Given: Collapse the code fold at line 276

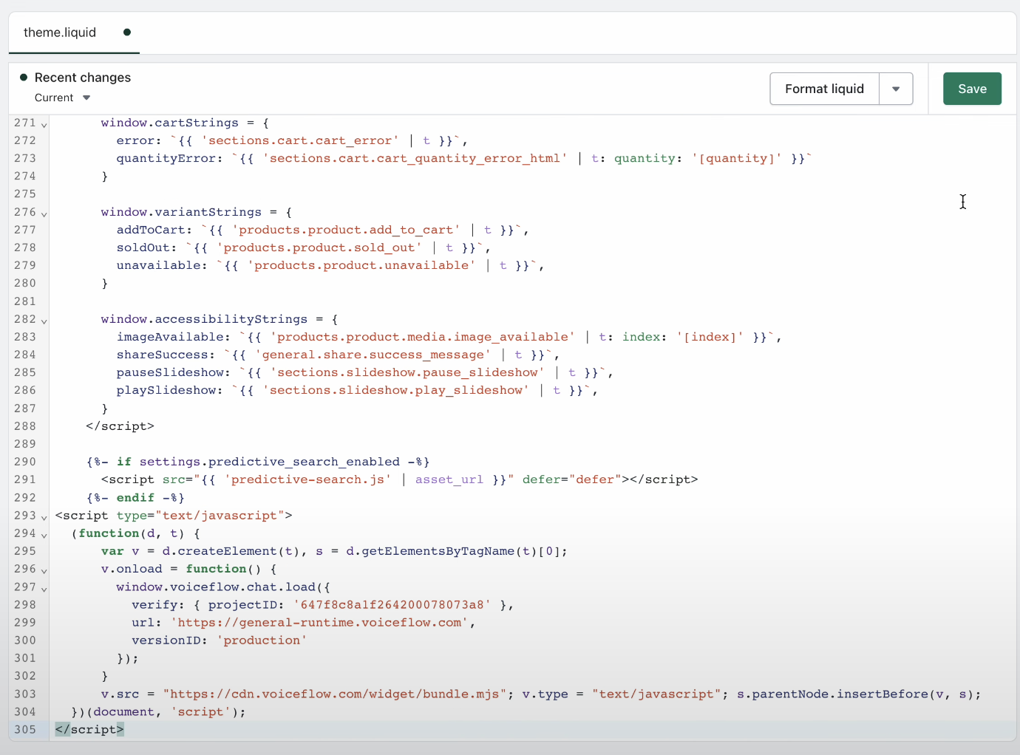Looking at the screenshot, I should coord(44,213).
